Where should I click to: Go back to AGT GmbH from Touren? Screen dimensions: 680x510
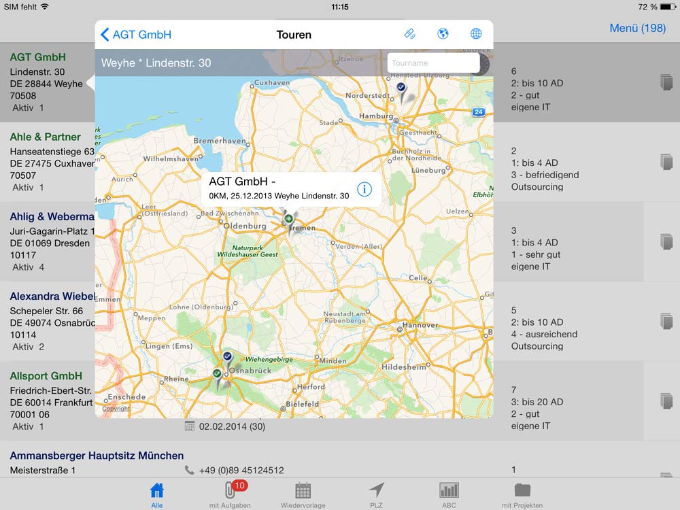[136, 35]
